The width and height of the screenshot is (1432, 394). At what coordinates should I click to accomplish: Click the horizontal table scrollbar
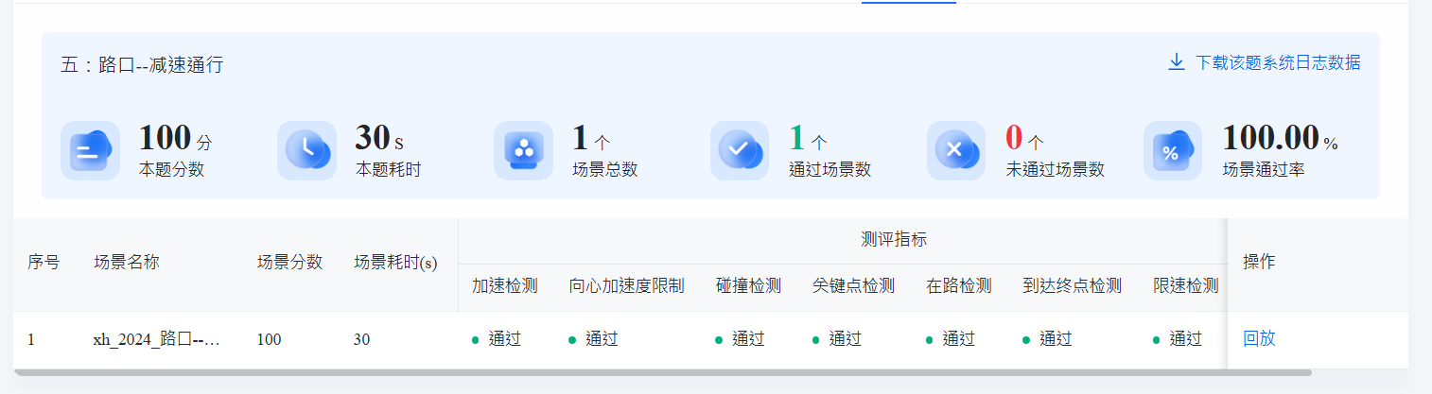pos(662,372)
